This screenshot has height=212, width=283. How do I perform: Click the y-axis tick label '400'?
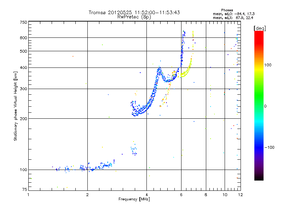pyautogui.click(x=23, y=68)
